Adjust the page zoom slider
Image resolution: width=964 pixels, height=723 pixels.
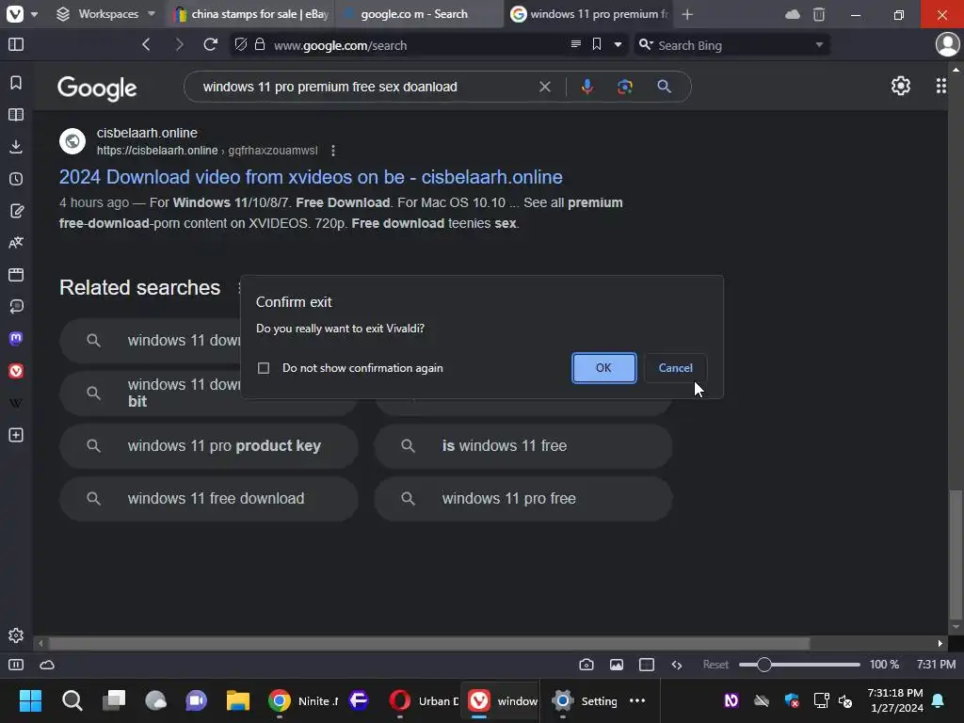pos(799,665)
